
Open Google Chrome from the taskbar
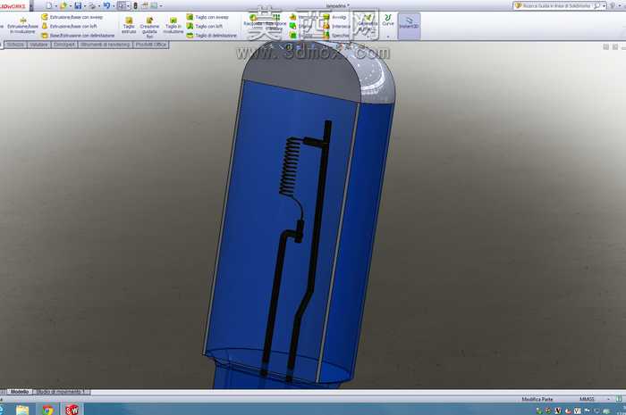[x=47, y=410]
